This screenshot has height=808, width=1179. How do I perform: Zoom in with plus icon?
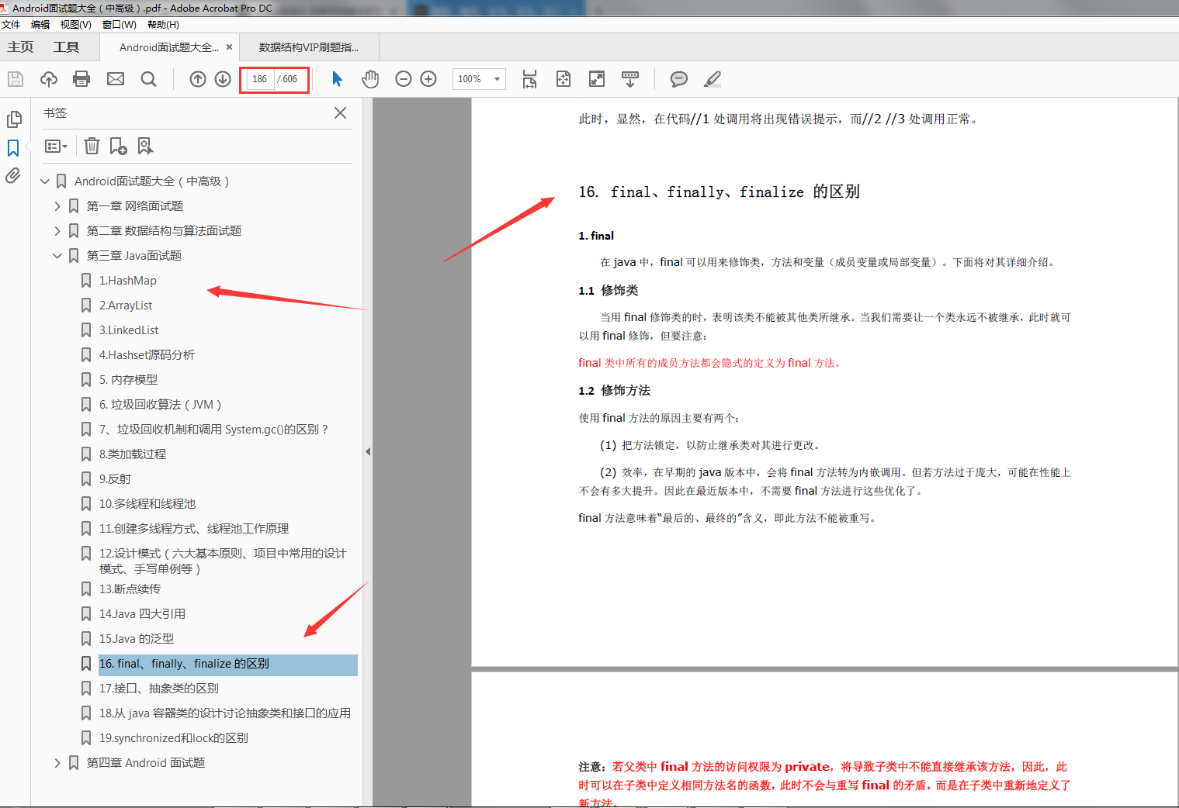click(x=428, y=79)
